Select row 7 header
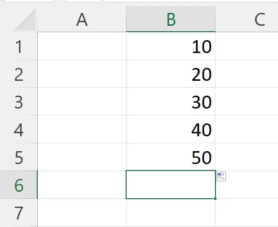 (19, 213)
